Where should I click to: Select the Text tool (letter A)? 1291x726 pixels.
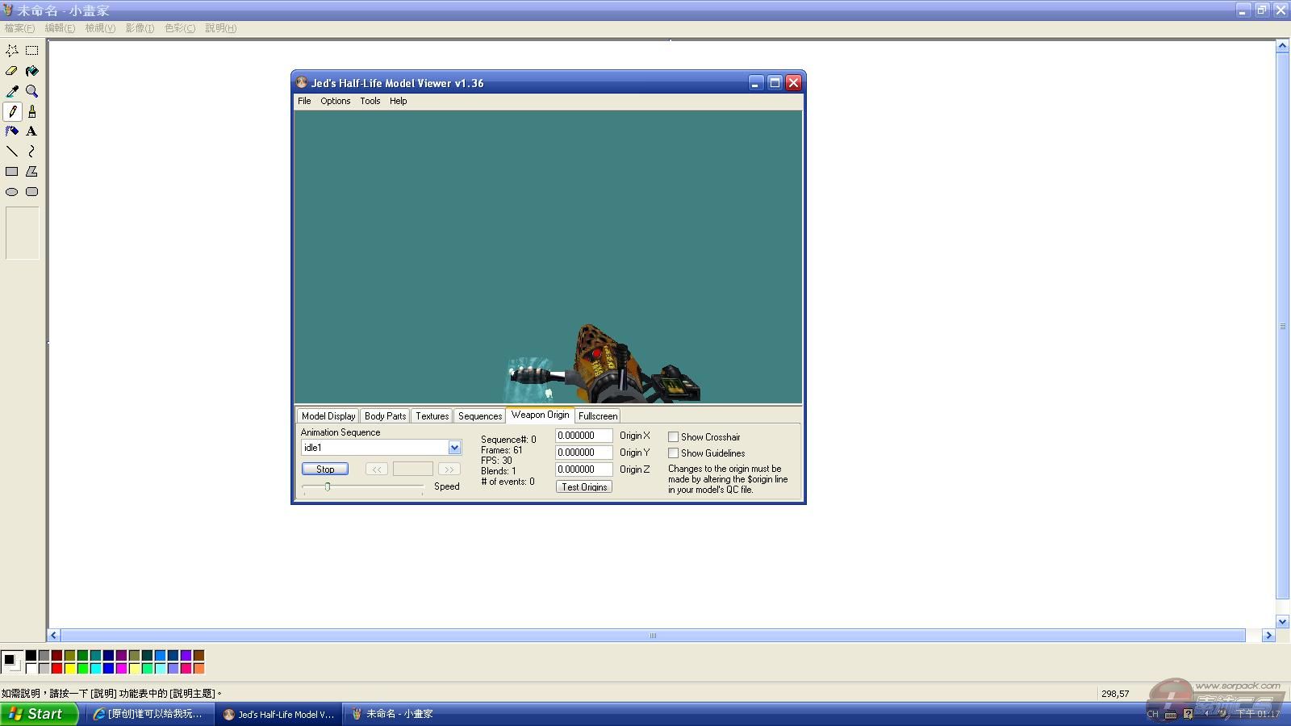coord(32,131)
